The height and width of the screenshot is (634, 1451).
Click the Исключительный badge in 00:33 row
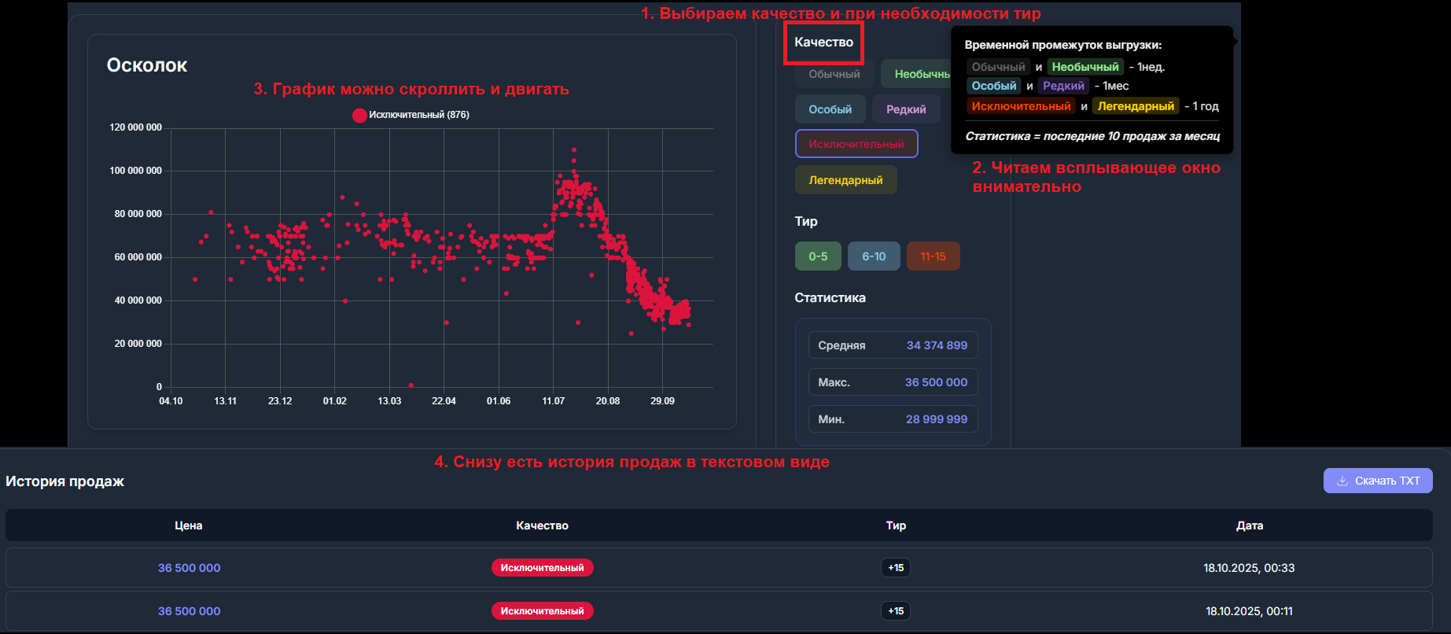point(542,568)
